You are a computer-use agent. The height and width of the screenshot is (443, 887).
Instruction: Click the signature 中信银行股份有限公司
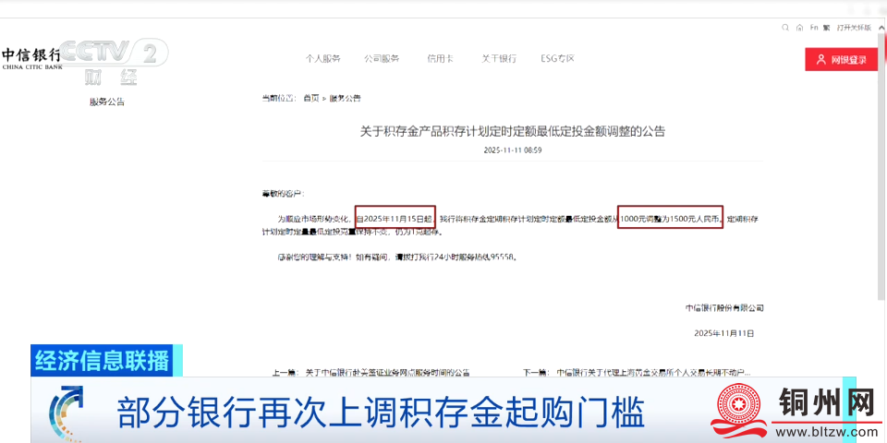724,308
